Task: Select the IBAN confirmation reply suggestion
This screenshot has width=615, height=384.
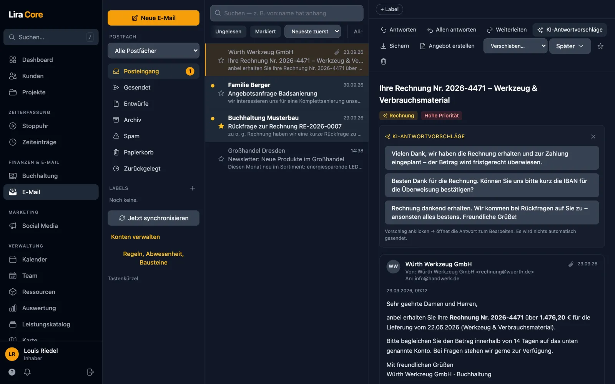Action: [492, 185]
